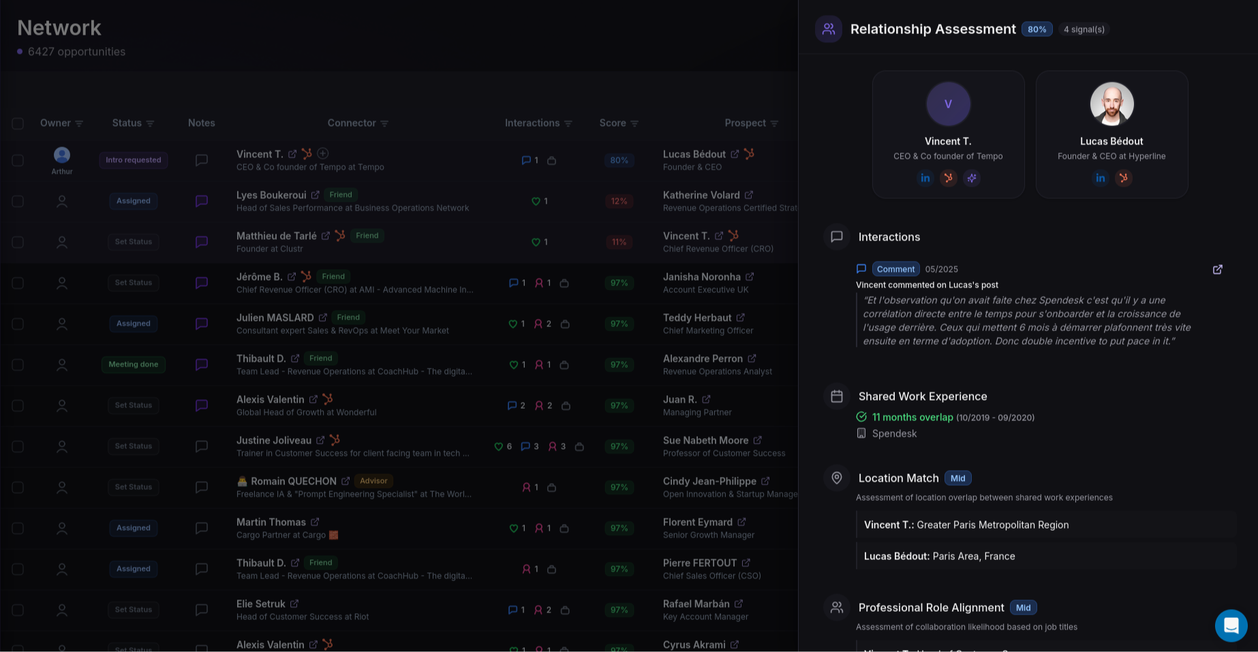Image resolution: width=1258 pixels, height=652 pixels.
Task: Click the purple sparkle icon on Vincent's card
Action: coord(972,178)
